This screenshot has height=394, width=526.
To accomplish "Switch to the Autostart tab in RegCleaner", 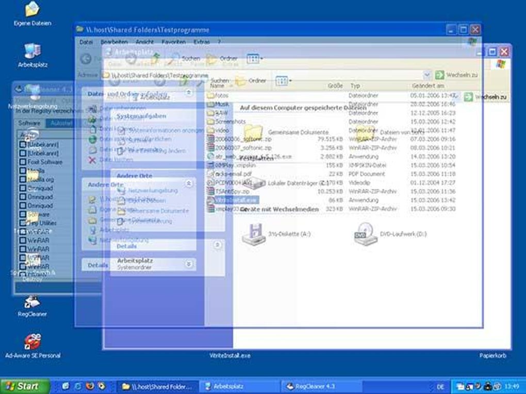I will [61, 123].
